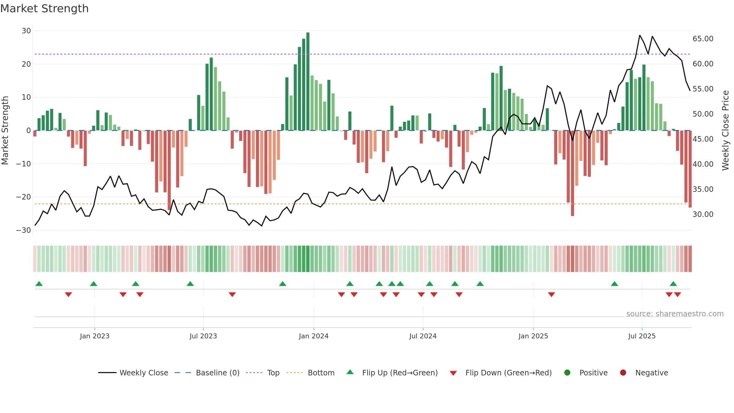The width and height of the screenshot is (734, 413).
Task: Click the flip-up marker in late 2023
Action: (x=283, y=284)
